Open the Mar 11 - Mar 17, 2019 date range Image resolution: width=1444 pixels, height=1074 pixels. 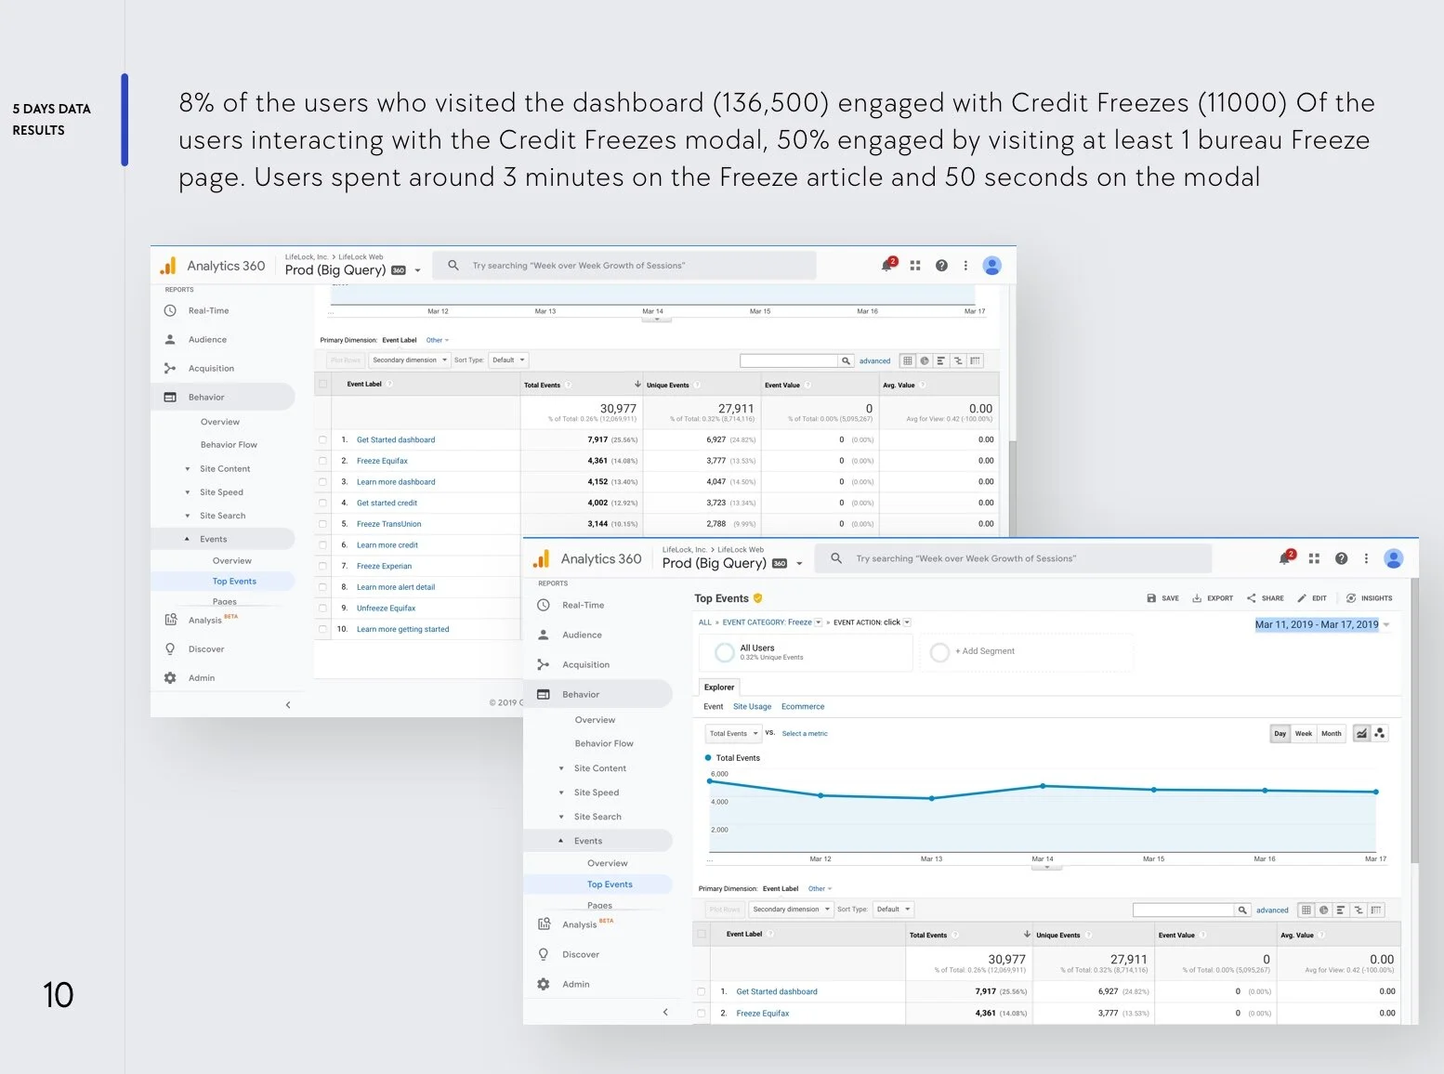click(x=1321, y=624)
